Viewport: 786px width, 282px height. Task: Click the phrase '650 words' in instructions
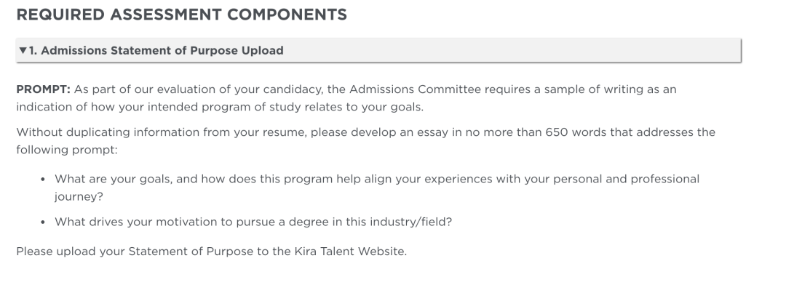coord(569,132)
